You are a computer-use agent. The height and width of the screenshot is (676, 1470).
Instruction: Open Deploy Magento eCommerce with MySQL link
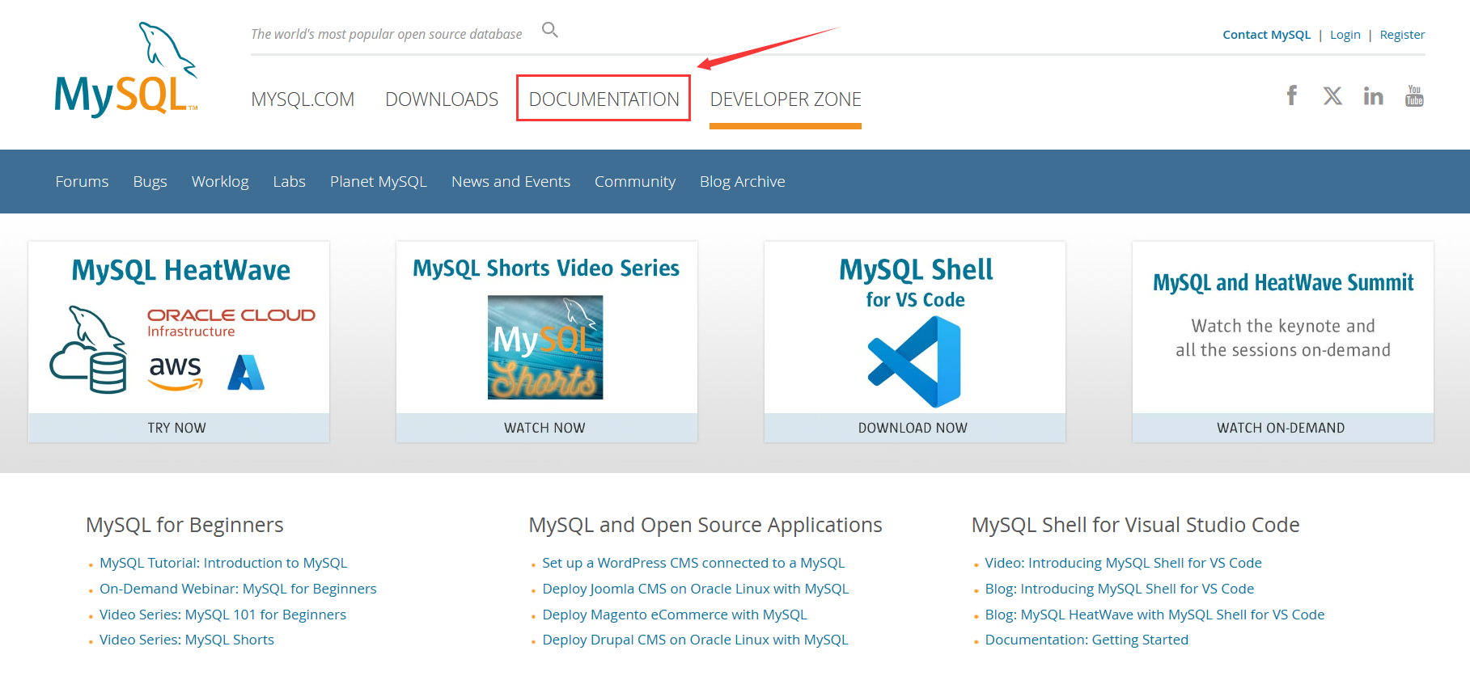(675, 615)
